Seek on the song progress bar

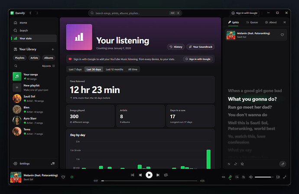pyautogui.click(x=149, y=181)
